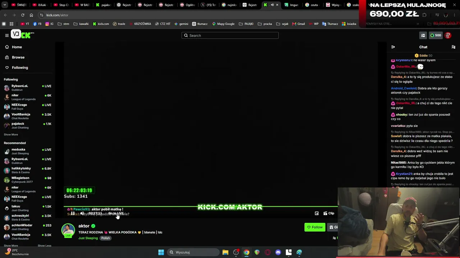Open the PAJĄKI bookmarks folder
The image size is (460, 258).
246,24
